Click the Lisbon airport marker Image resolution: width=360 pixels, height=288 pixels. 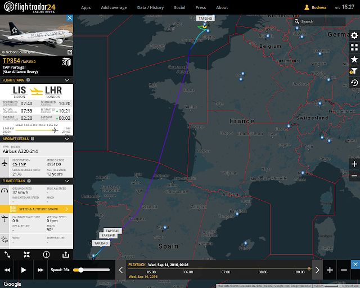[x=93, y=256]
